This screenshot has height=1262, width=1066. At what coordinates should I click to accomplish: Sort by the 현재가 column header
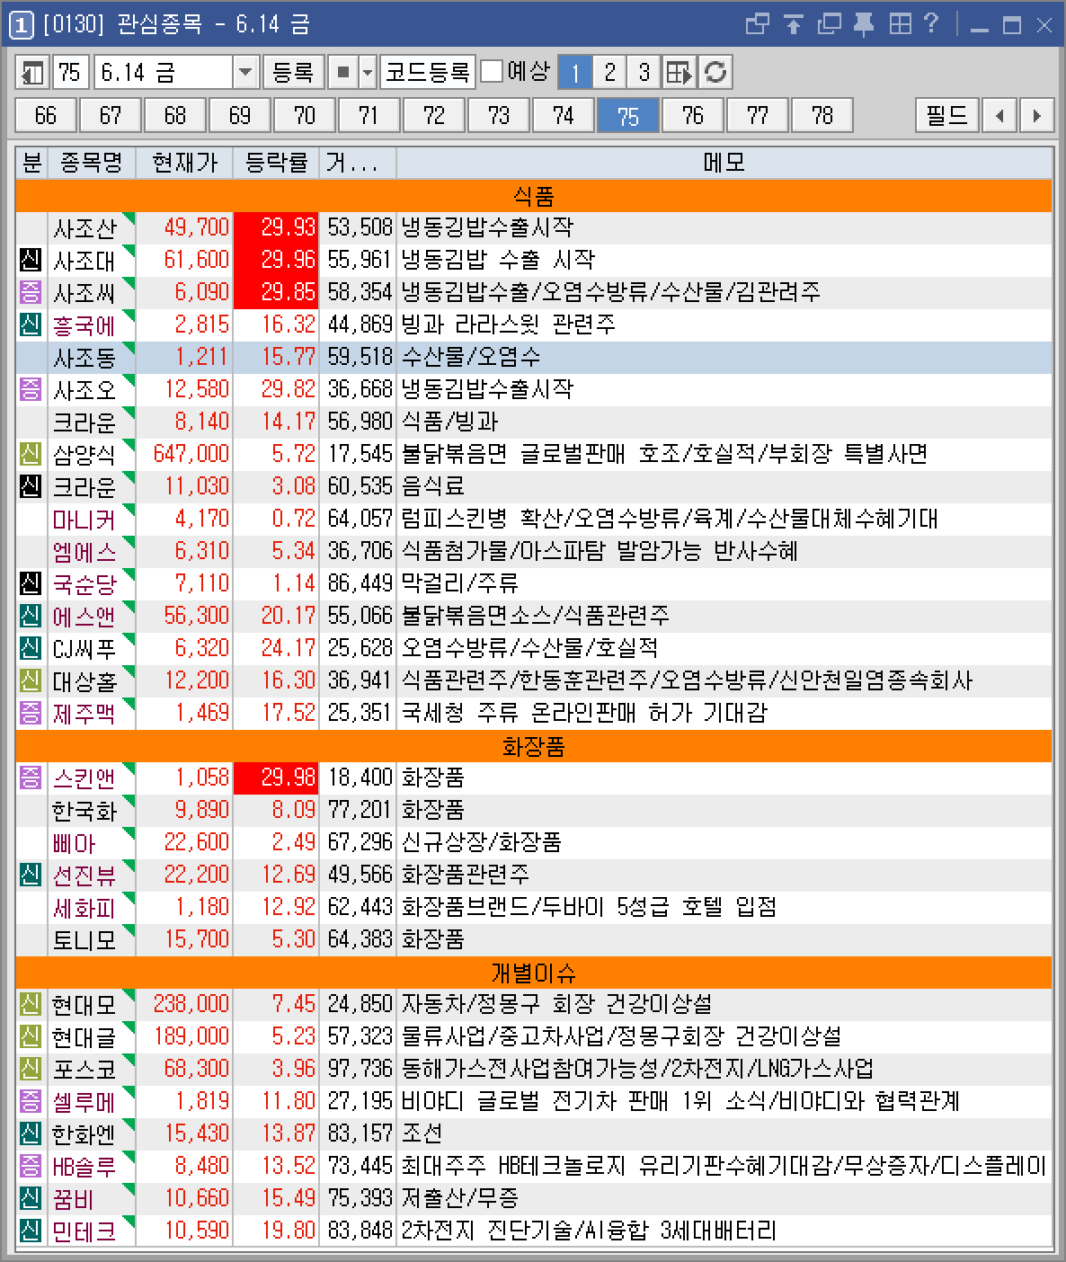pyautogui.click(x=184, y=163)
